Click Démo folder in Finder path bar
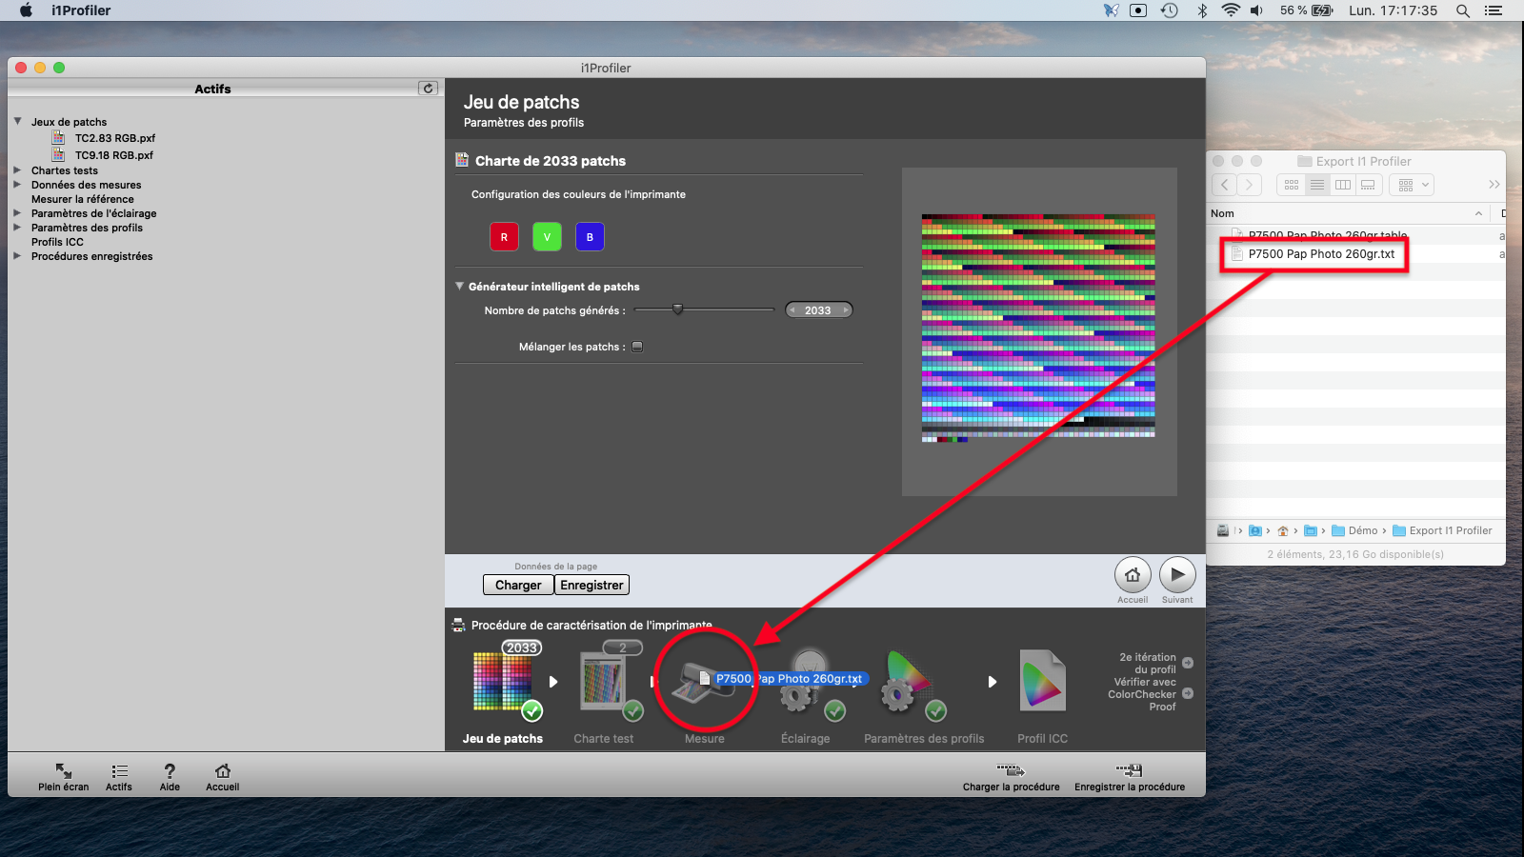The height and width of the screenshot is (857, 1524). coord(1355,530)
